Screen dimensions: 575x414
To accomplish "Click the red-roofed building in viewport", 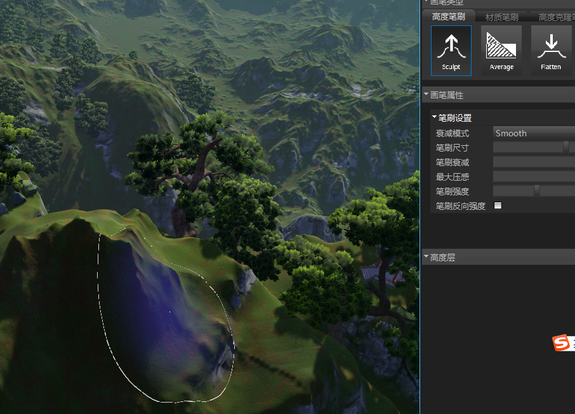I will 381,274.
